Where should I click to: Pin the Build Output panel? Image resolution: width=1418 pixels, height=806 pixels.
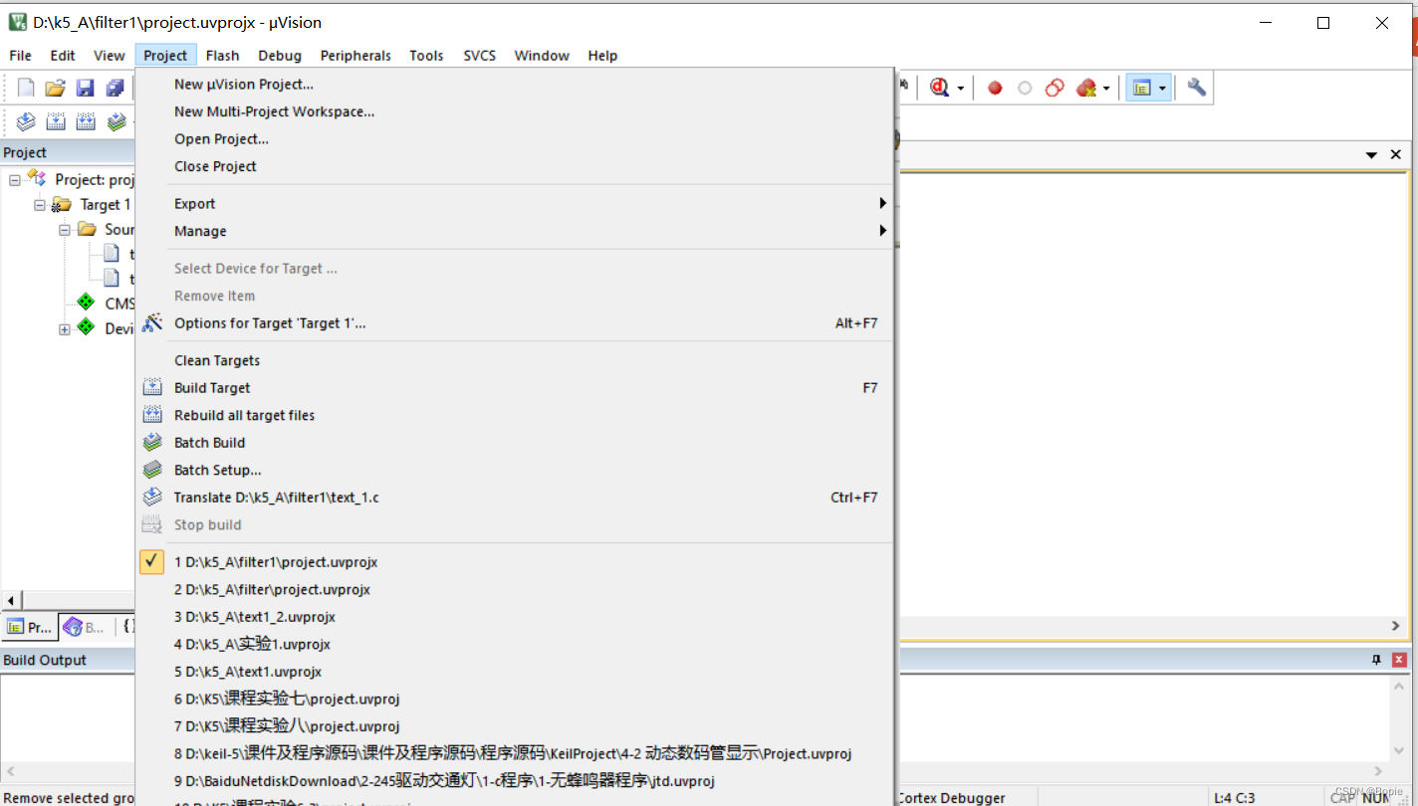tap(1377, 660)
